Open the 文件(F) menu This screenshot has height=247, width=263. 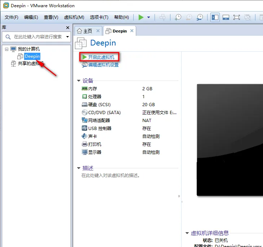click(12, 17)
